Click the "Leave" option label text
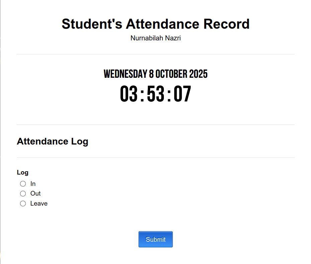 click(x=39, y=203)
